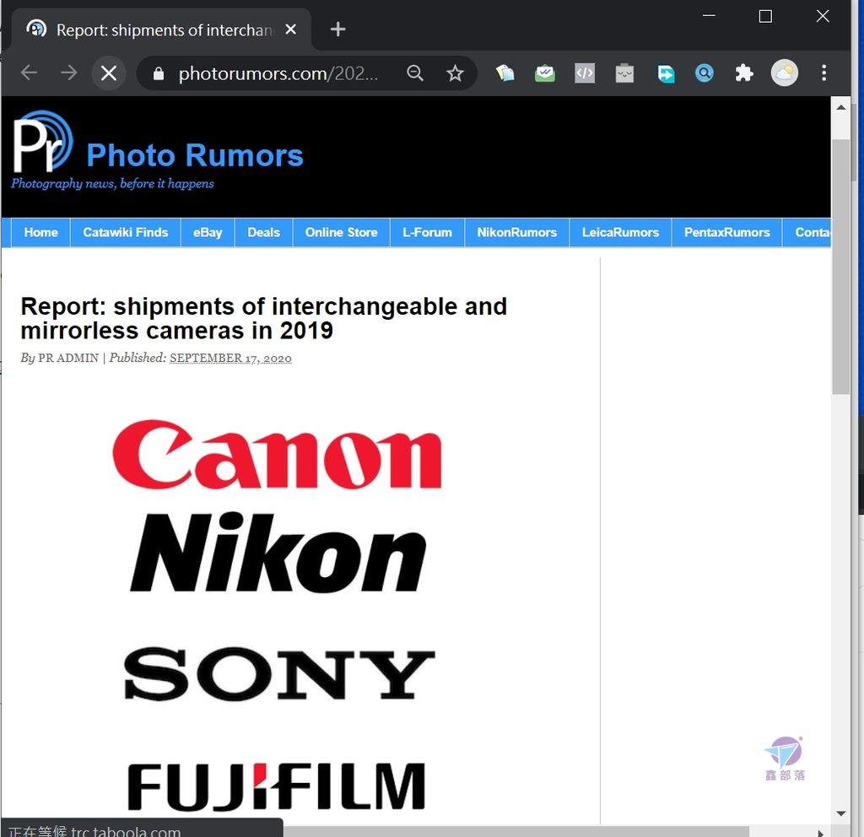Click the PR ADMIN author name
The width and height of the screenshot is (864, 837).
tap(68, 358)
